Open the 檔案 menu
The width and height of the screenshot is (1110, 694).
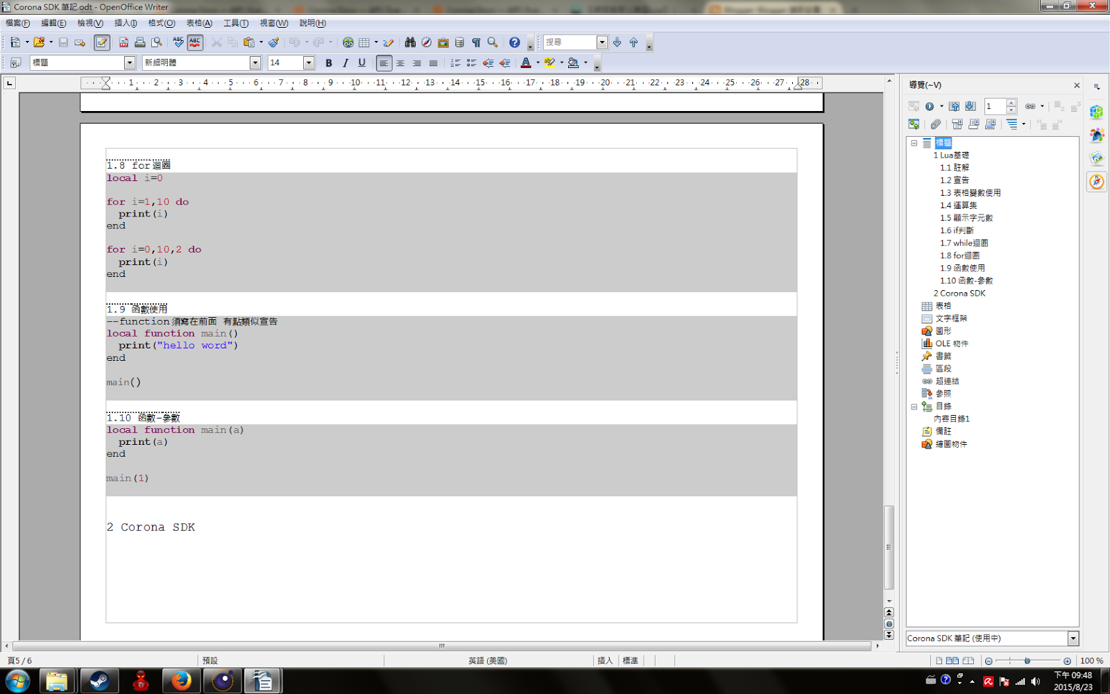(17, 23)
